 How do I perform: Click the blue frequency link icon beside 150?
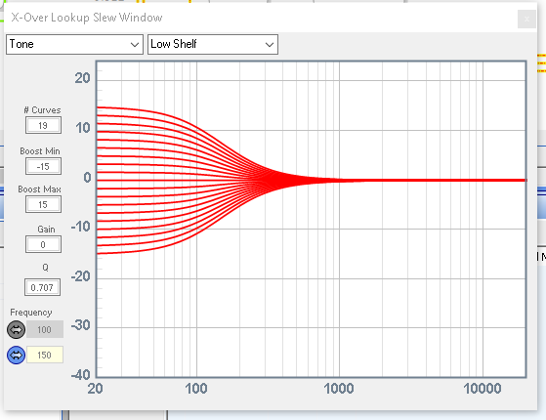16,356
